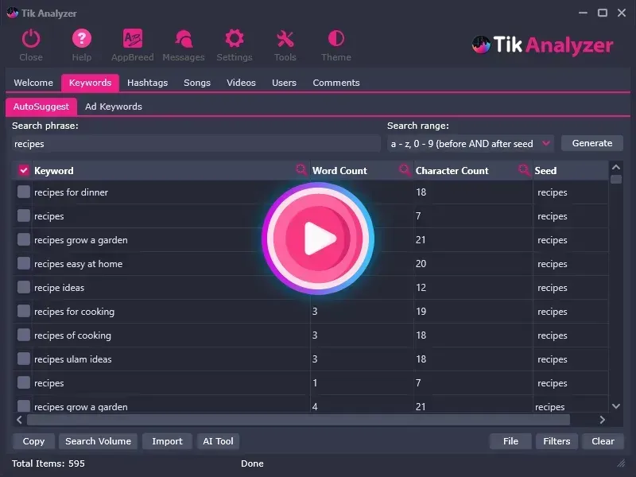
Task: Launch the AI Tool
Action: (x=218, y=441)
